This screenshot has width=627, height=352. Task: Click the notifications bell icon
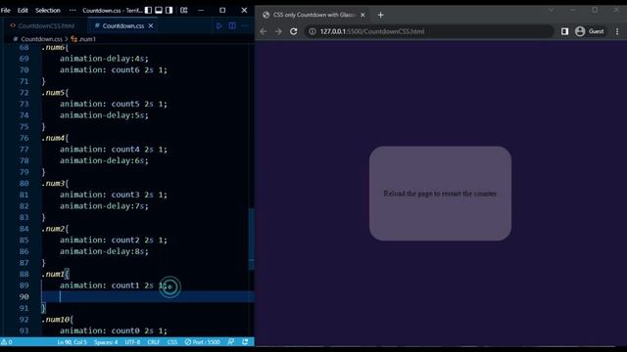[245, 342]
